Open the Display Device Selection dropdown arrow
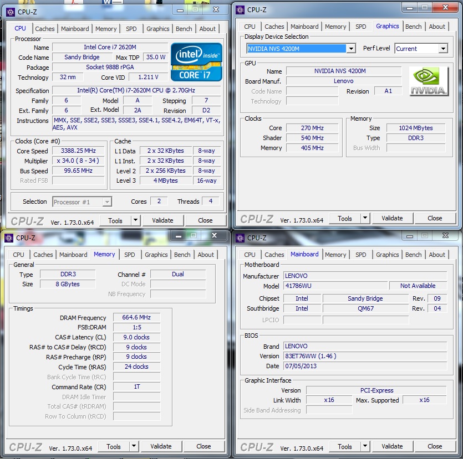Viewport: 463px width, 459px height. pyautogui.click(x=351, y=49)
